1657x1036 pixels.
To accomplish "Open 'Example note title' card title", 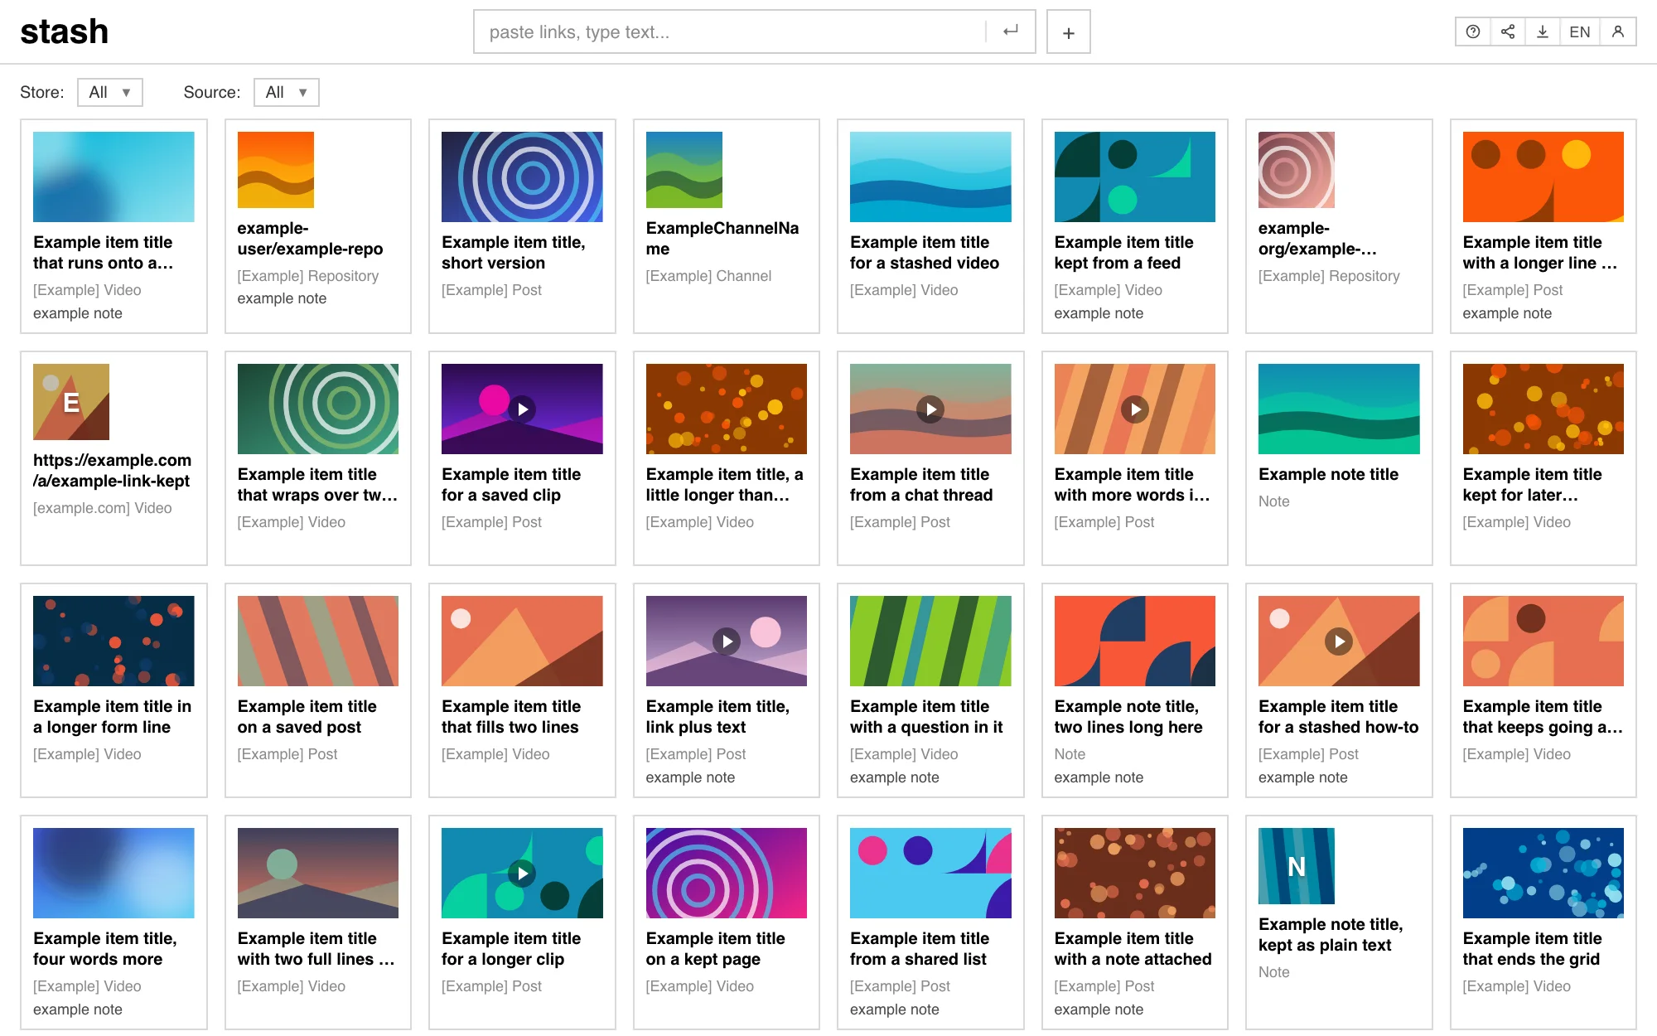I will click(x=1328, y=474).
